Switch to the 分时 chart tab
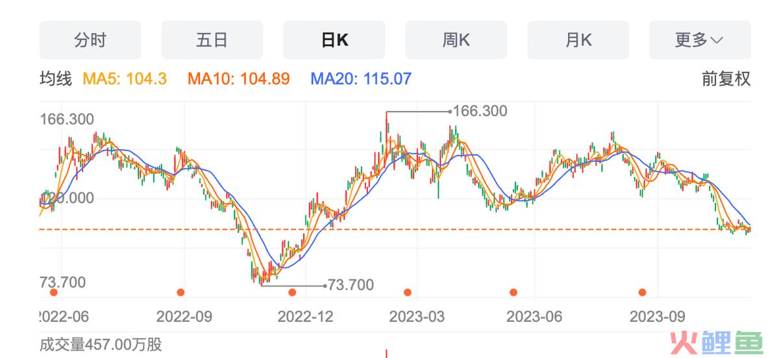The image size is (779, 358). pyautogui.click(x=90, y=40)
